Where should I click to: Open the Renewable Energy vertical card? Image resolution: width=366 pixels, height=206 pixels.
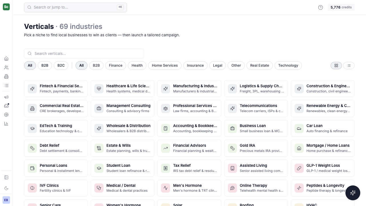pos(323,108)
